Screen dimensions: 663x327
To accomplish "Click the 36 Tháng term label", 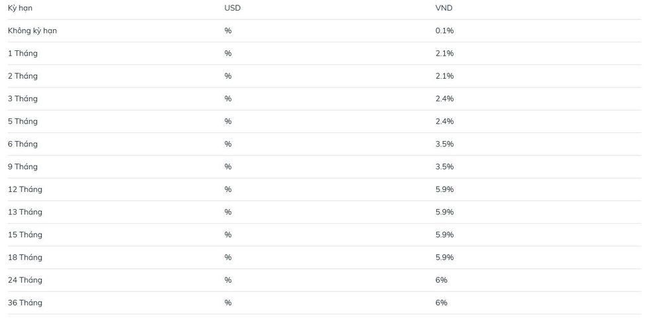I will [x=25, y=303].
